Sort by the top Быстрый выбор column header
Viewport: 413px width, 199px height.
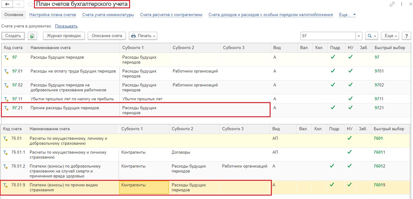click(392, 48)
